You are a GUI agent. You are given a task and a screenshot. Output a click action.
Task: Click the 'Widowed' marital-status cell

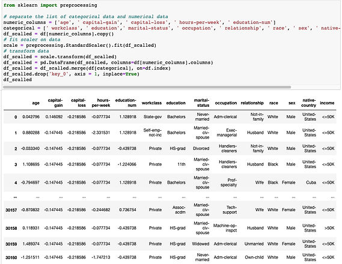point(200,244)
